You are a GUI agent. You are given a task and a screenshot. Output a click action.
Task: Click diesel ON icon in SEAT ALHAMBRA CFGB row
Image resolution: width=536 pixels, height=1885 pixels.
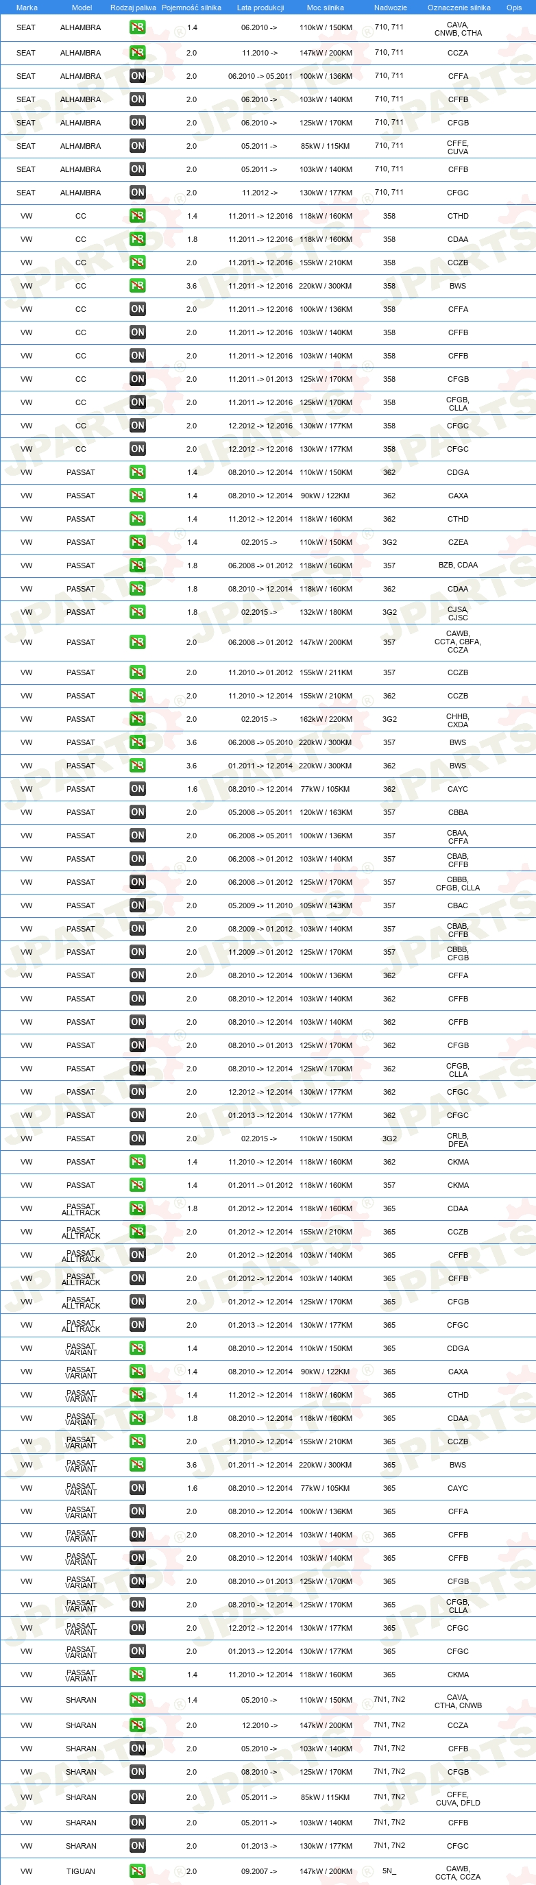(138, 122)
